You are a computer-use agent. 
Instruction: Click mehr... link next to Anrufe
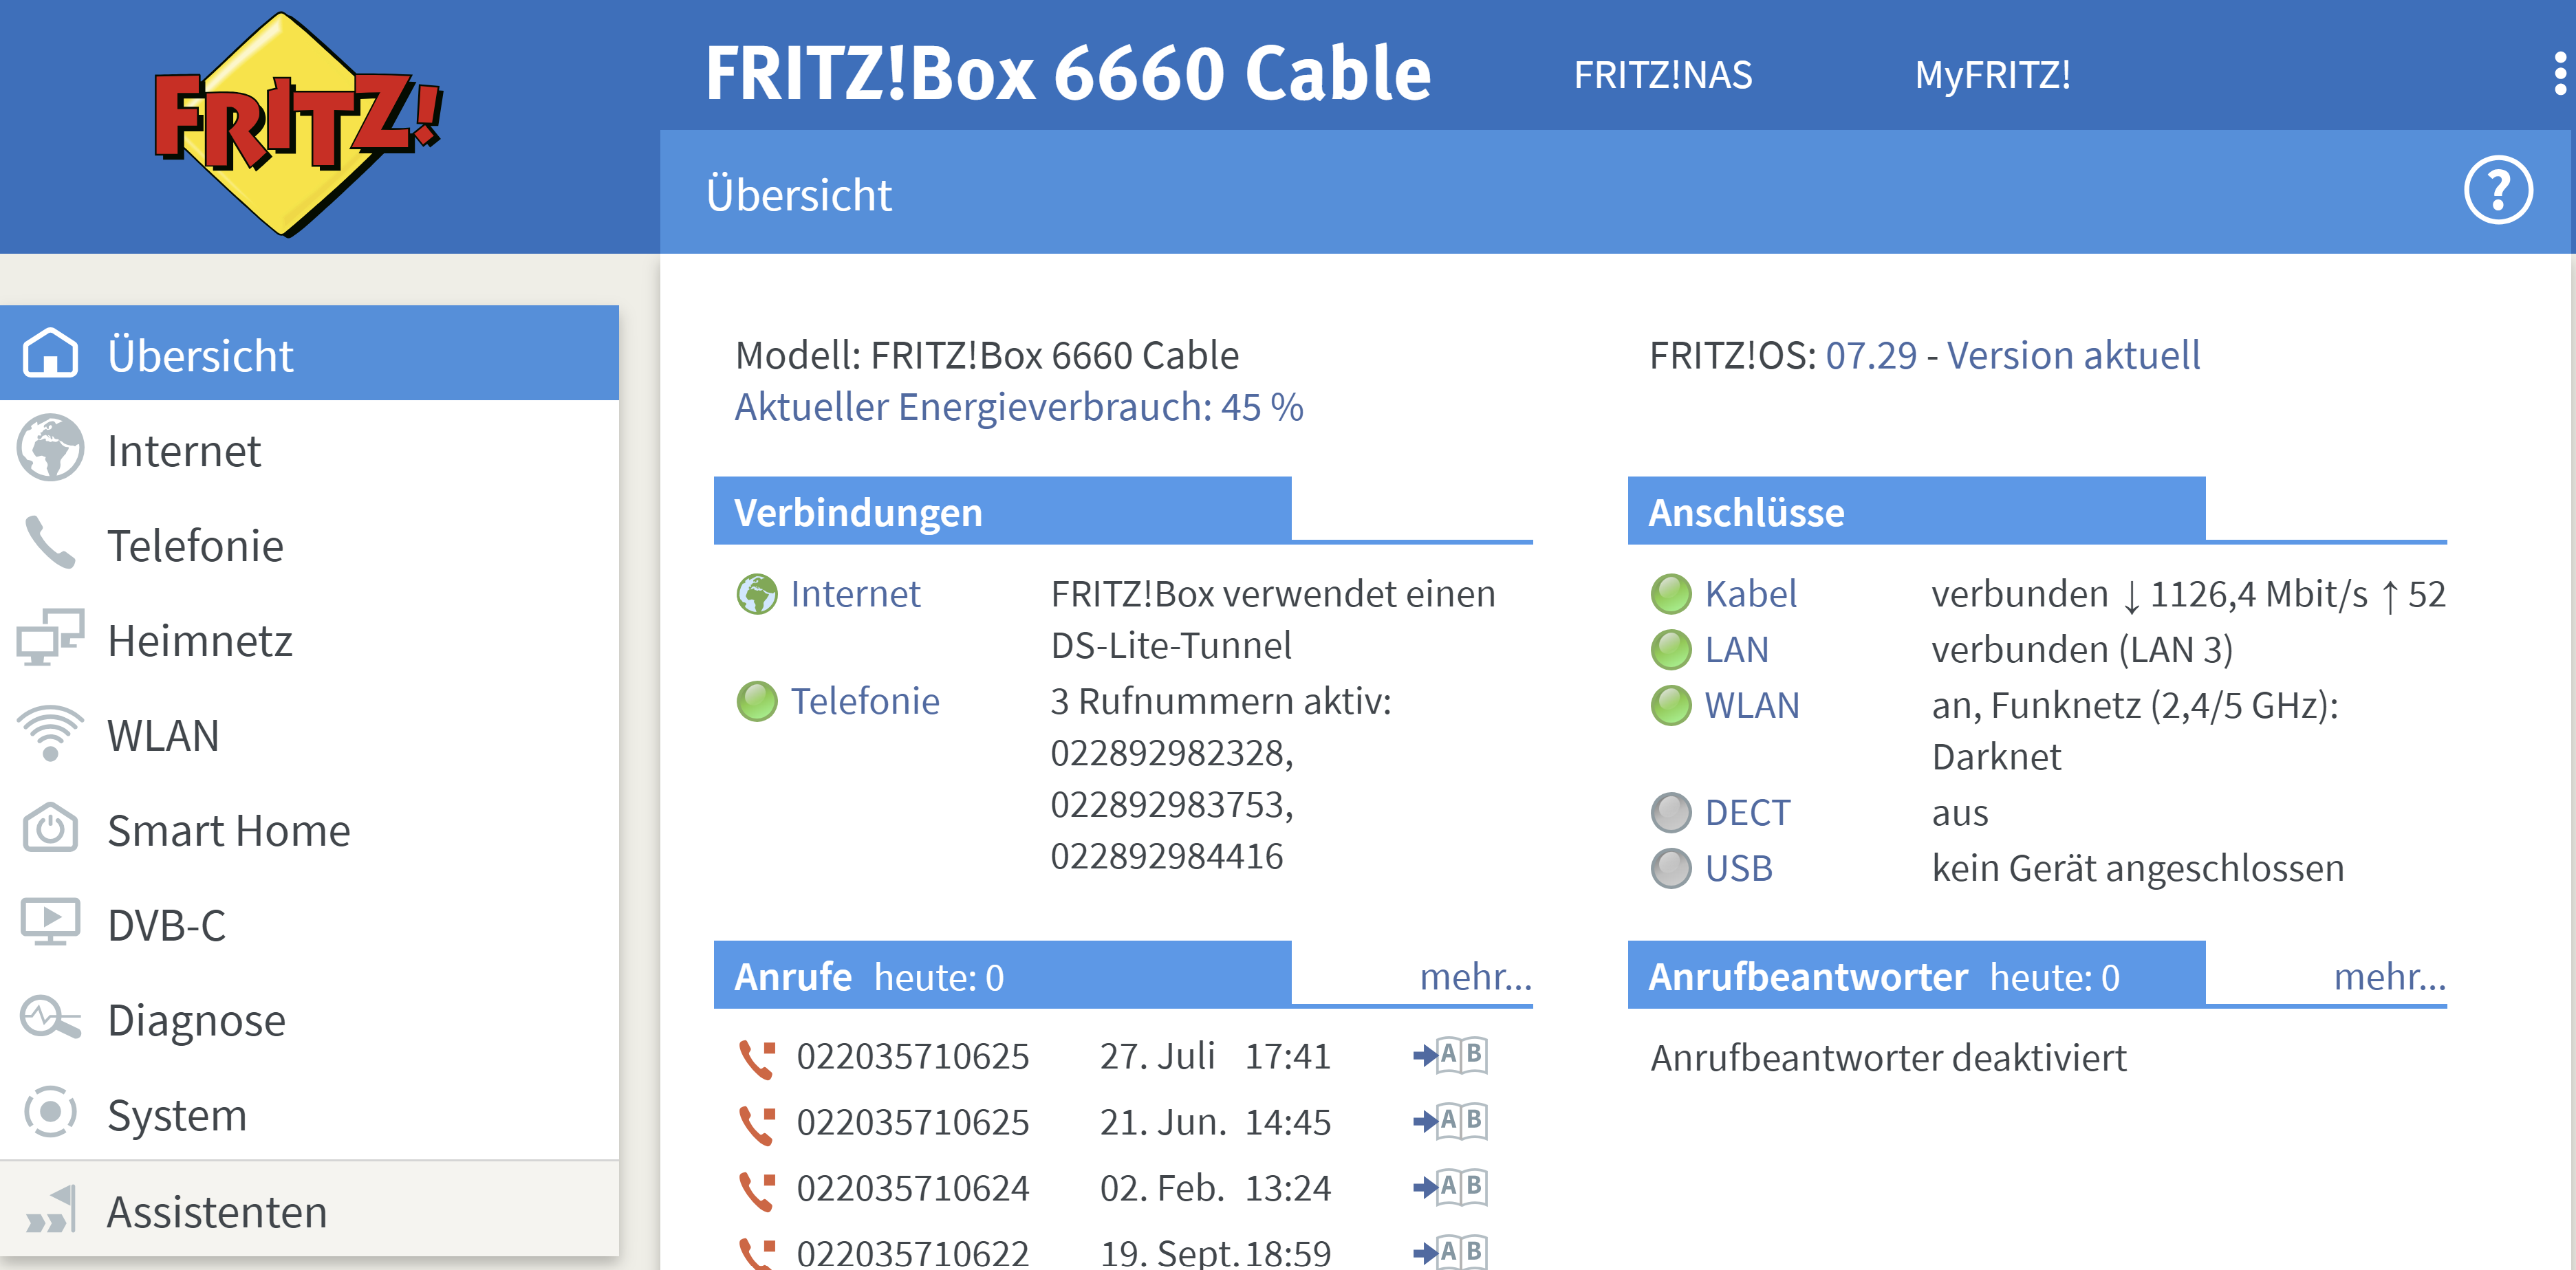[1475, 976]
